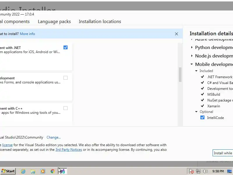Open Windows Explorer folder icon in taskbar
Image resolution: width=233 pixels, height=175 pixels.
(33, 171)
